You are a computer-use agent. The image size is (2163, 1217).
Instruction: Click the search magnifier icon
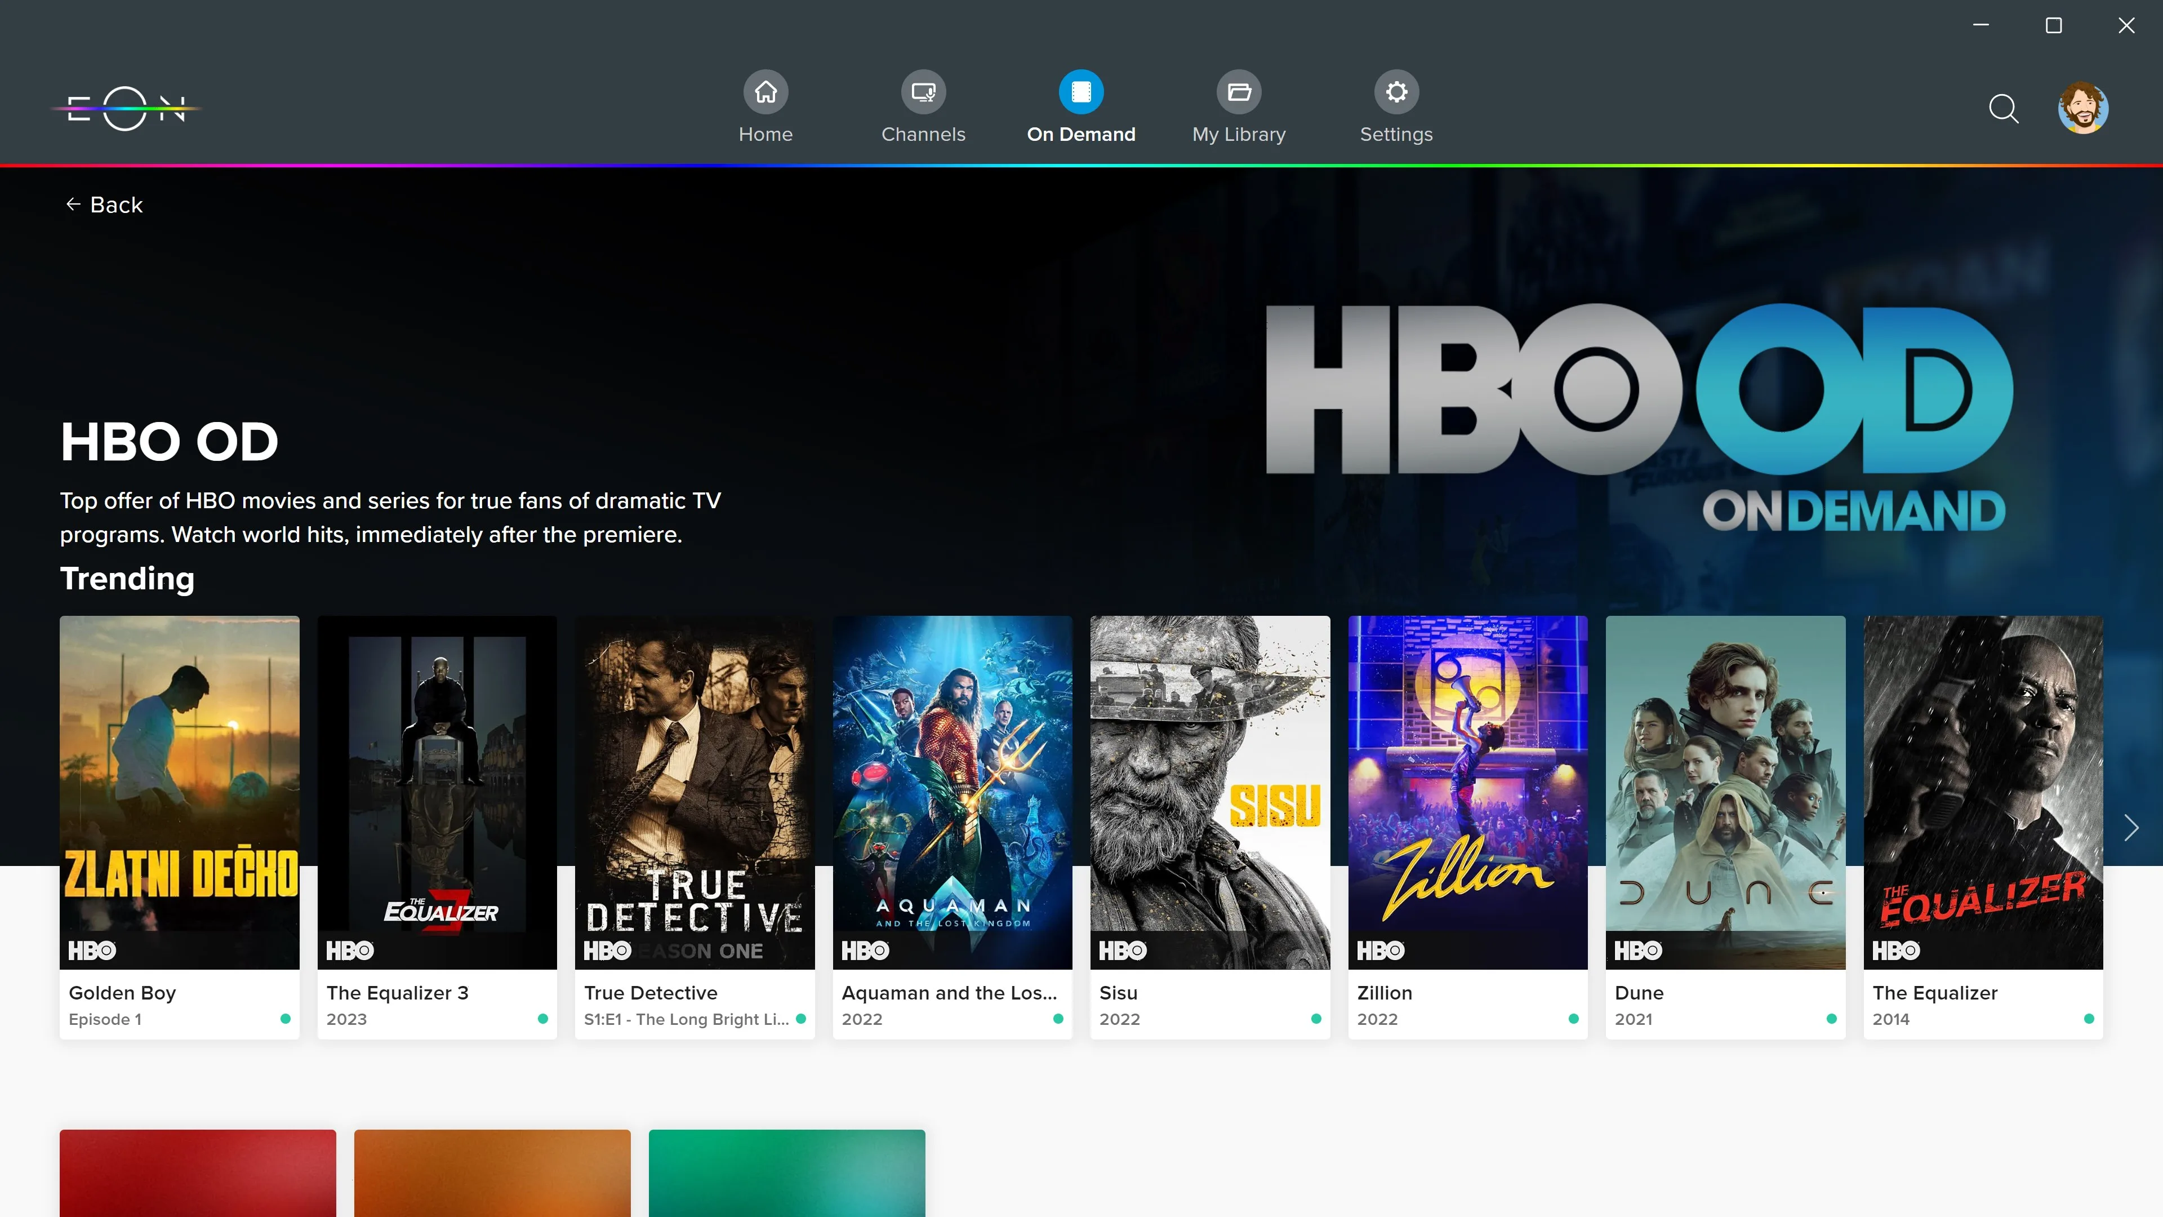pos(2004,108)
